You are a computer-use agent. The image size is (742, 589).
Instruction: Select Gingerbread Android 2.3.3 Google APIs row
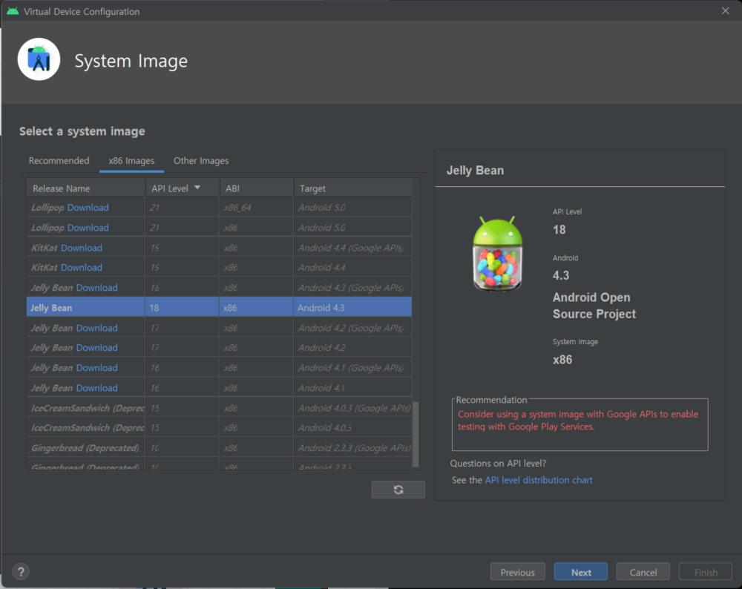click(x=219, y=447)
